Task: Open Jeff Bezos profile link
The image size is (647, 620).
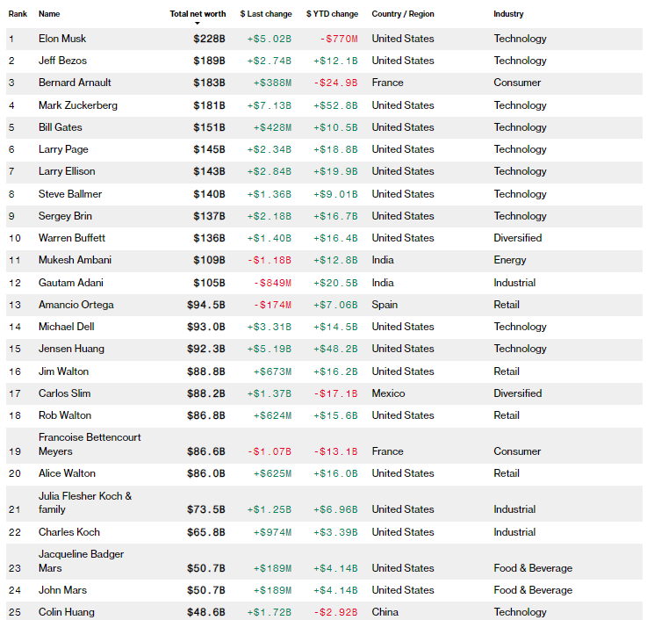Action: 63,61
